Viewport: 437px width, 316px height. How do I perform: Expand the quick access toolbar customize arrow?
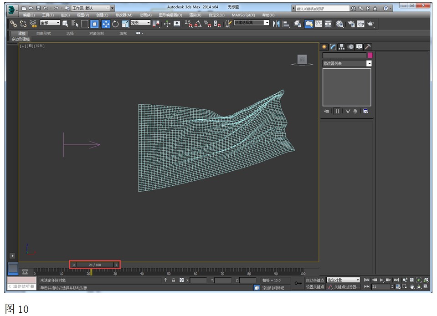click(x=112, y=8)
